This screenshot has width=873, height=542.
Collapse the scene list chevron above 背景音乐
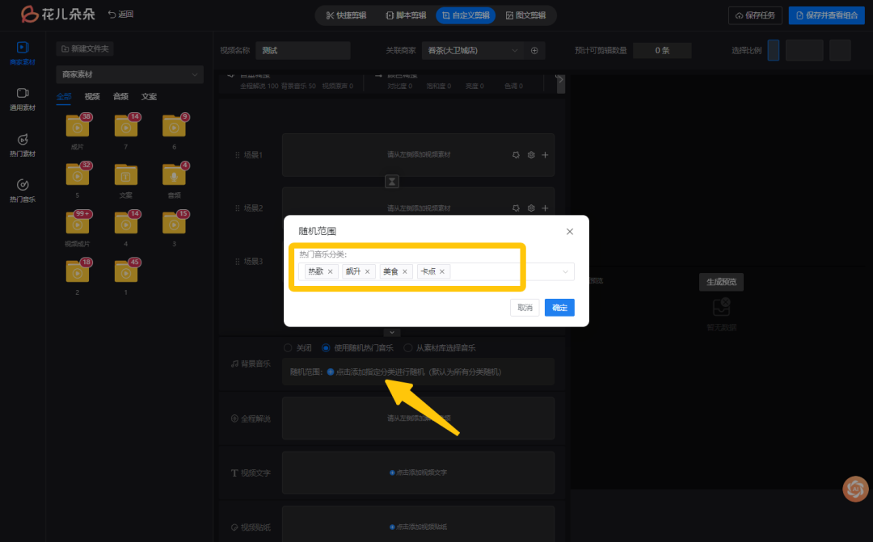(x=392, y=332)
